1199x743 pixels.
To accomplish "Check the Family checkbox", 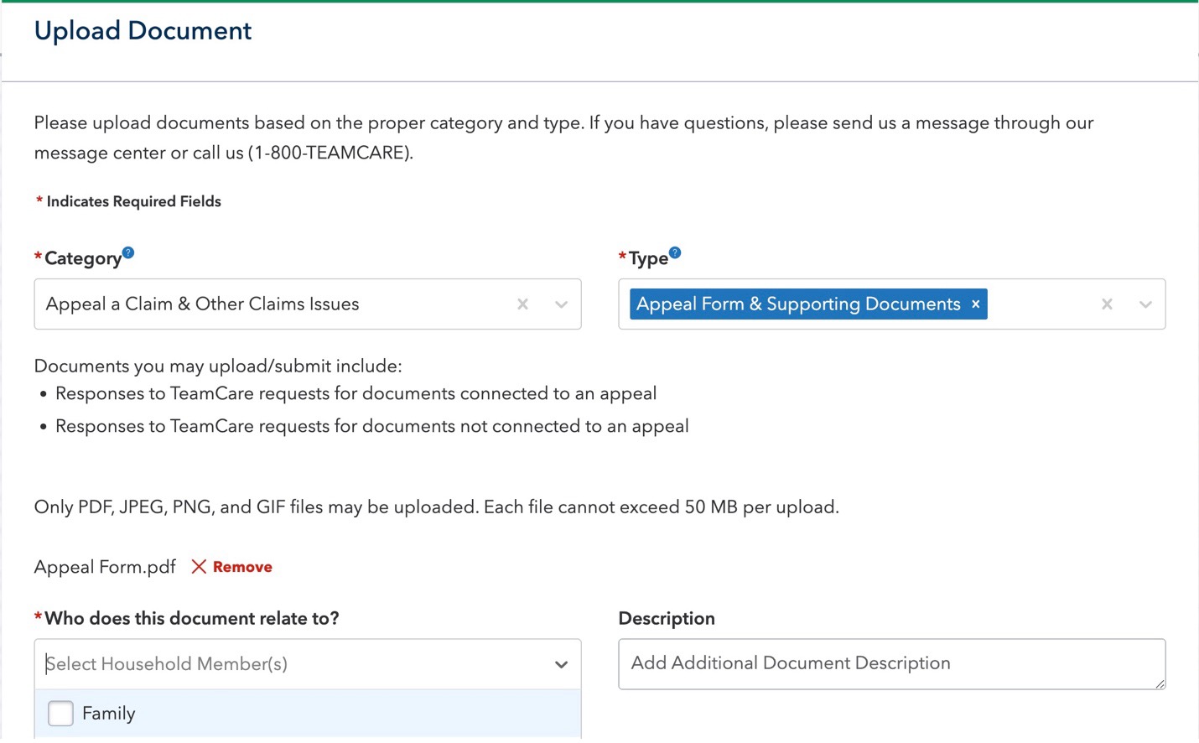I will click(60, 713).
